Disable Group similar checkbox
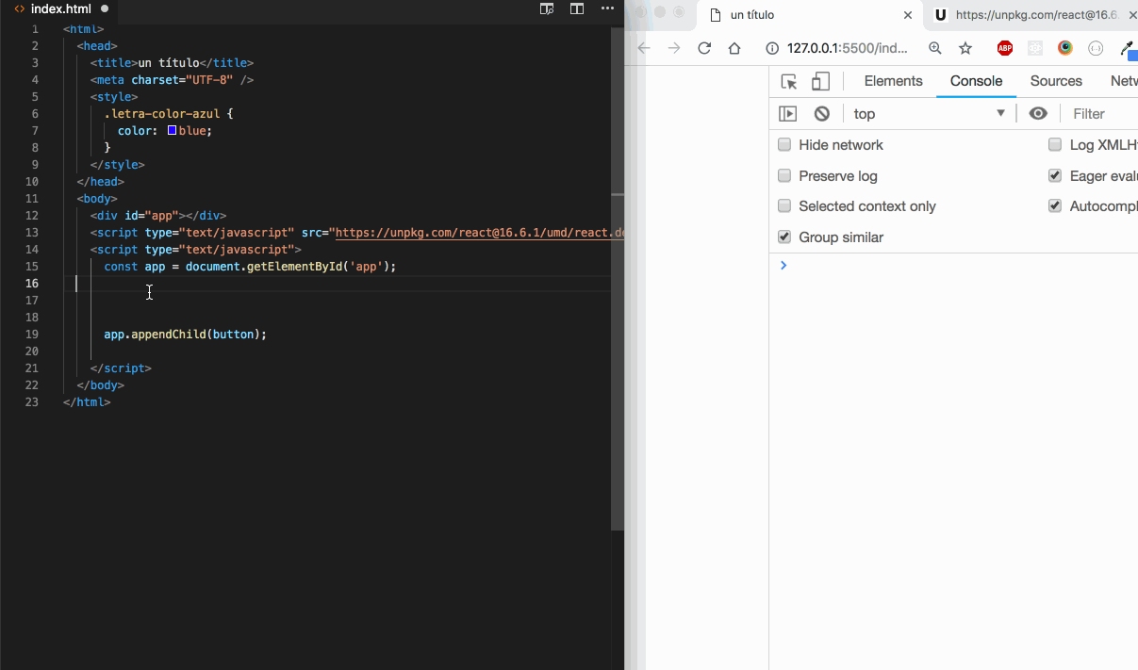This screenshot has width=1138, height=670. 784,237
